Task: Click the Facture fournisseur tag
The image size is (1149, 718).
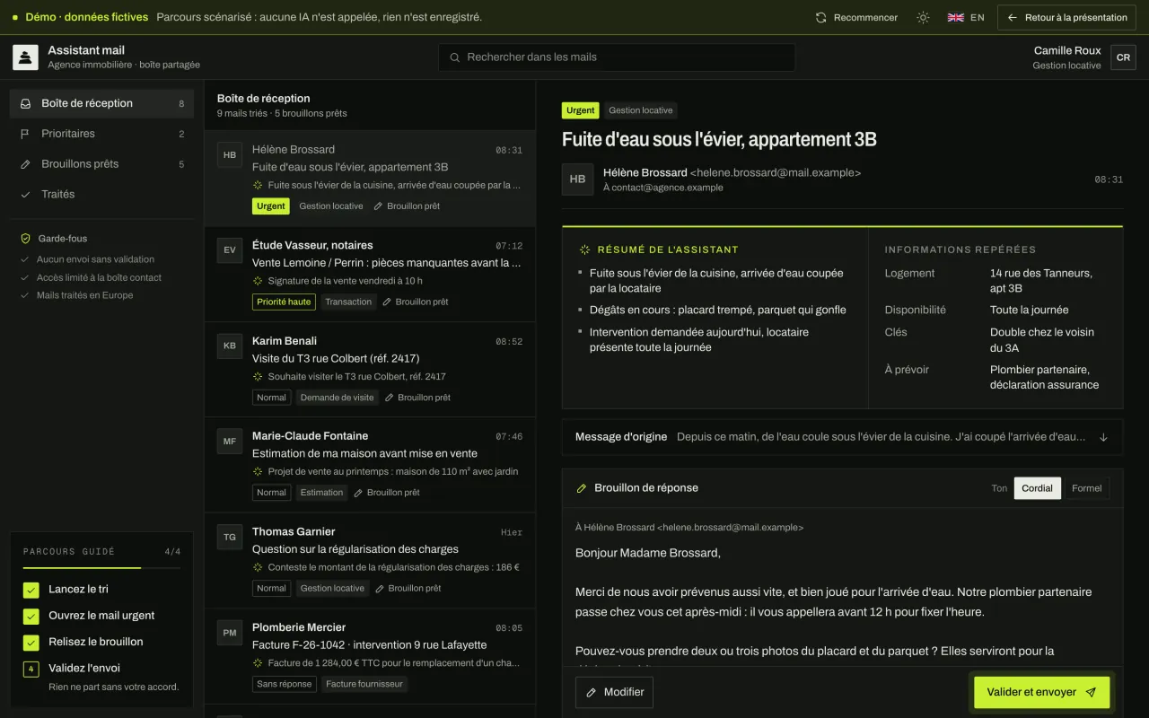Action: coord(364,684)
